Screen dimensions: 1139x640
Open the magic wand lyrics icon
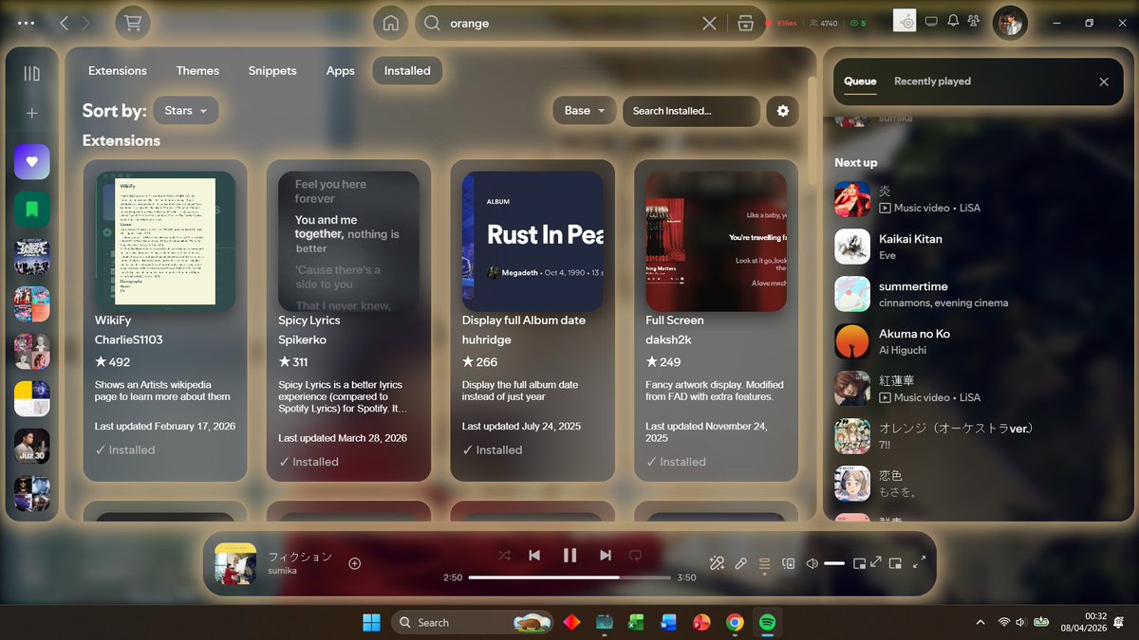(717, 563)
